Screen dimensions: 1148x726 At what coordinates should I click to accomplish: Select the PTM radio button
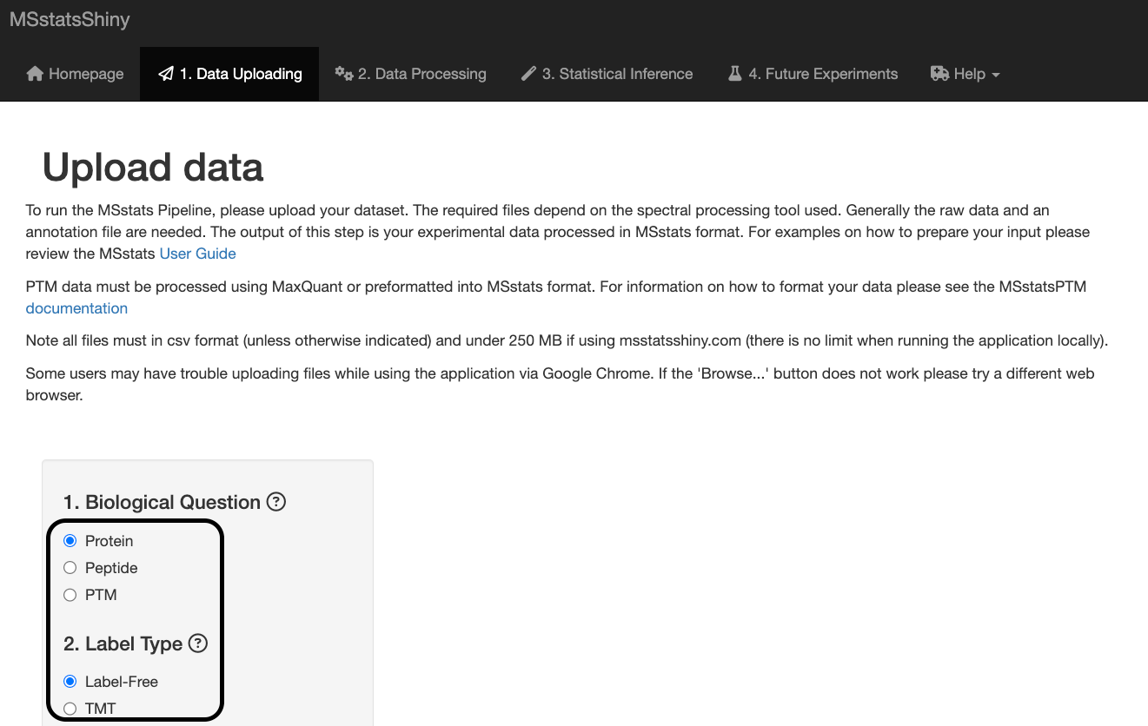[x=70, y=595]
